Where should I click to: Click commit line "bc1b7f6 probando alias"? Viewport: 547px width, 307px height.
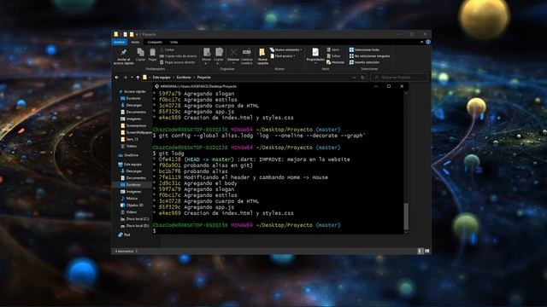coord(191,171)
